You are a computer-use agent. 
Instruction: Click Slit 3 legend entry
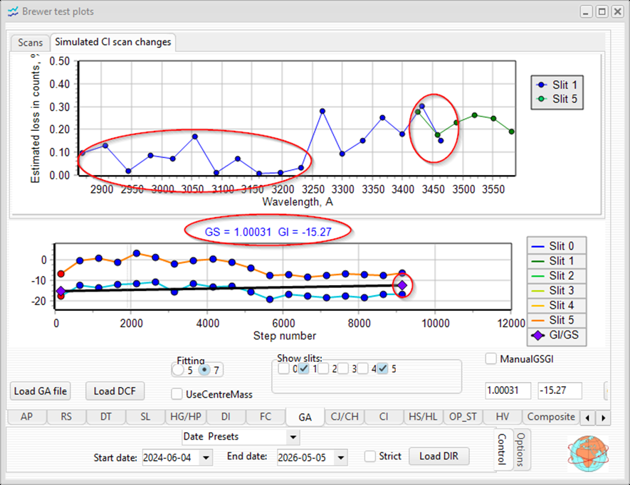[x=557, y=290]
